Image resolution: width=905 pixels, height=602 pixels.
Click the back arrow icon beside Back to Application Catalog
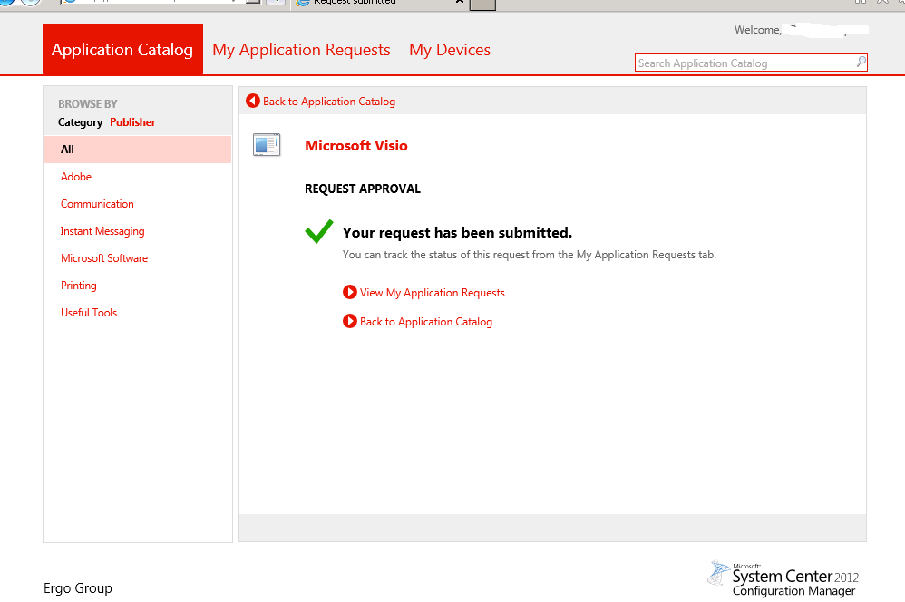click(253, 102)
